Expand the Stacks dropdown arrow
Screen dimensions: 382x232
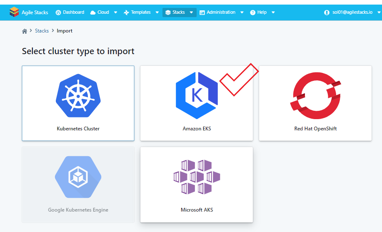click(x=191, y=12)
